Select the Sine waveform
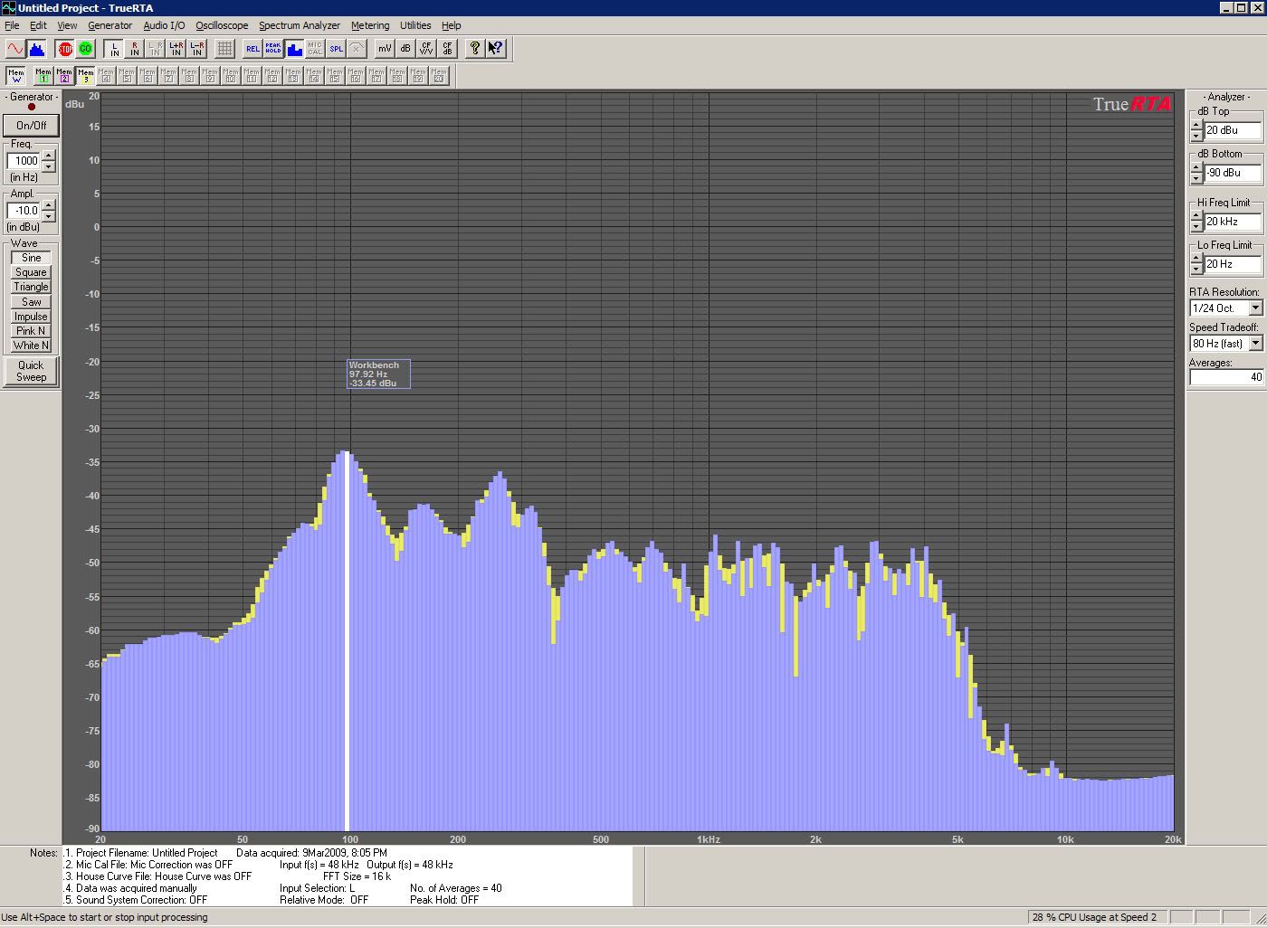 pyautogui.click(x=31, y=258)
